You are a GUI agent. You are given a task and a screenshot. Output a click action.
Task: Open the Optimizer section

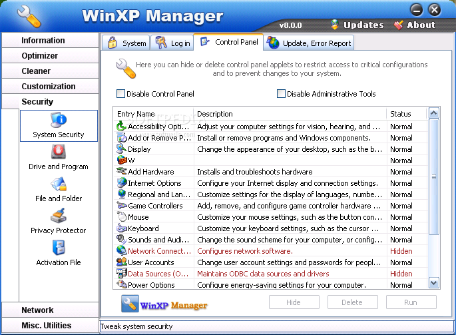point(50,55)
